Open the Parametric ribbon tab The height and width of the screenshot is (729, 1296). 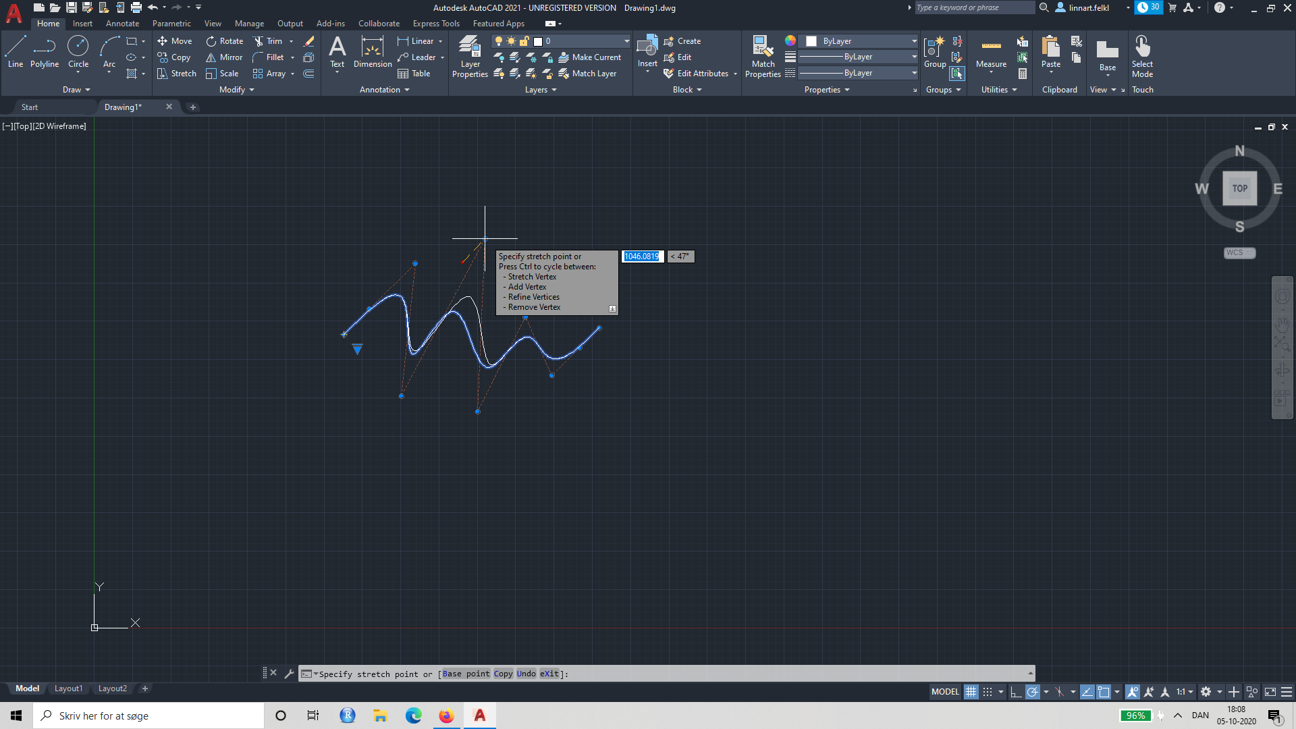[x=171, y=24]
